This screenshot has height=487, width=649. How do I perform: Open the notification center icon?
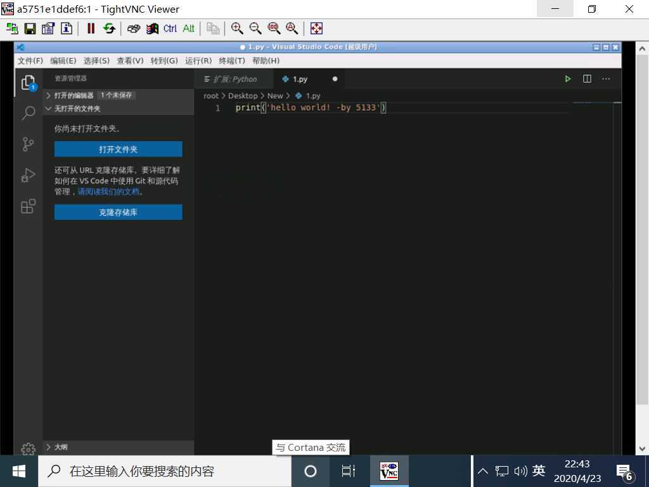click(x=624, y=472)
